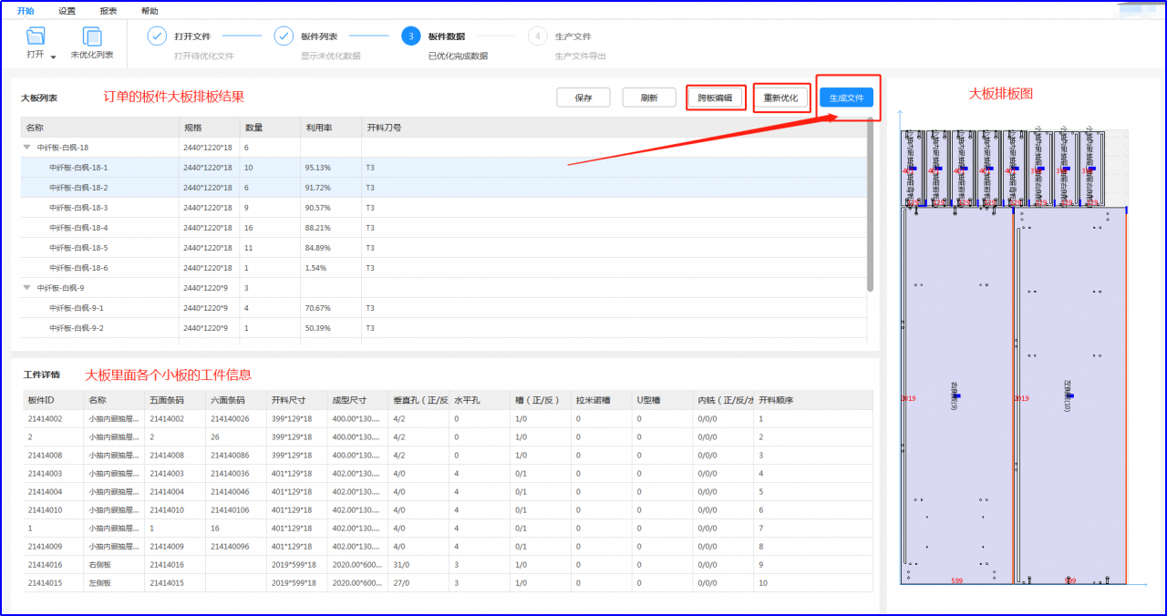Collapse the 中纤板-白枫-18 tree group
This screenshot has height=616, width=1167.
pos(27,147)
